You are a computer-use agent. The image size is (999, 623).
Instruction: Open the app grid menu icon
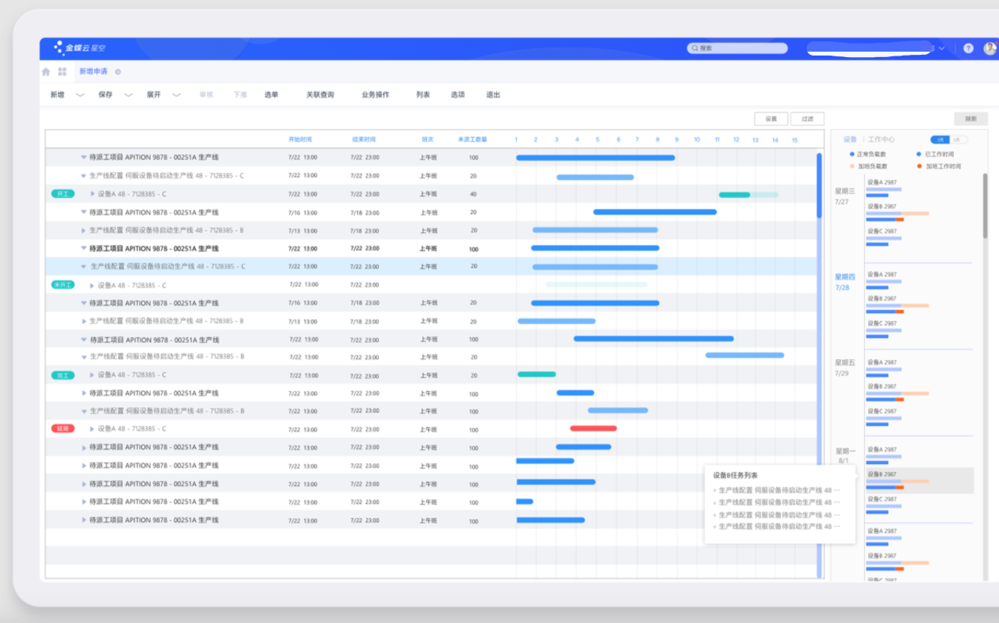point(62,71)
